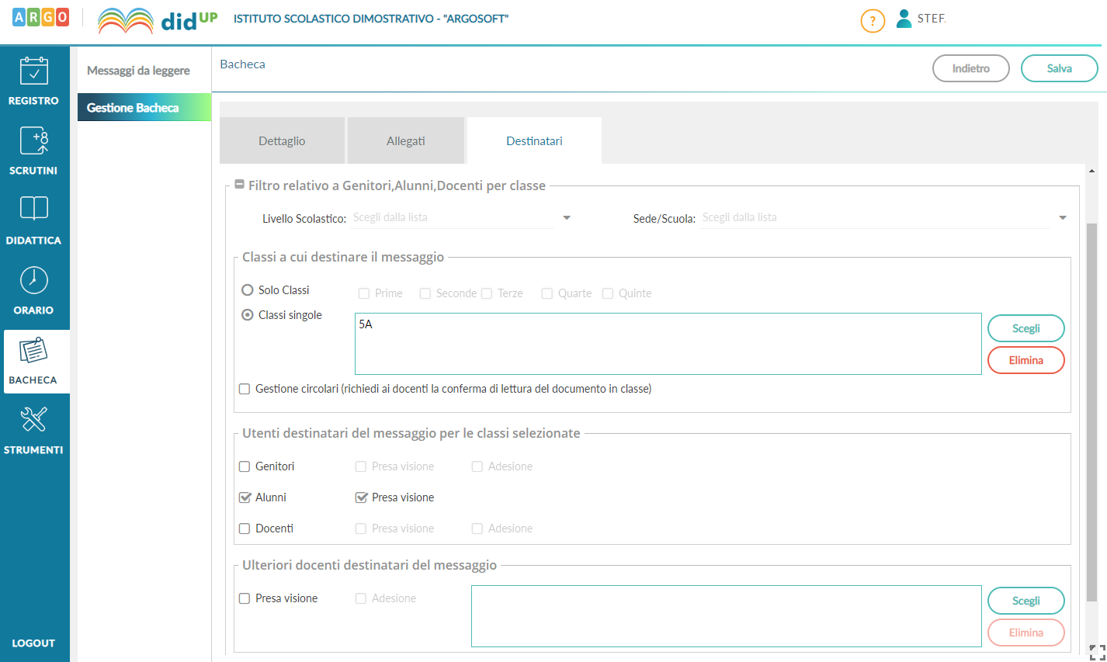Uncheck Presa visione for Alunni
Image resolution: width=1107 pixels, height=662 pixels.
point(361,497)
